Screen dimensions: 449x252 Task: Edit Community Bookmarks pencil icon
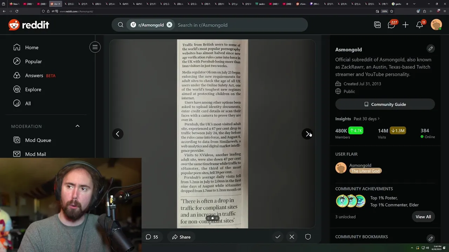[x=431, y=238]
